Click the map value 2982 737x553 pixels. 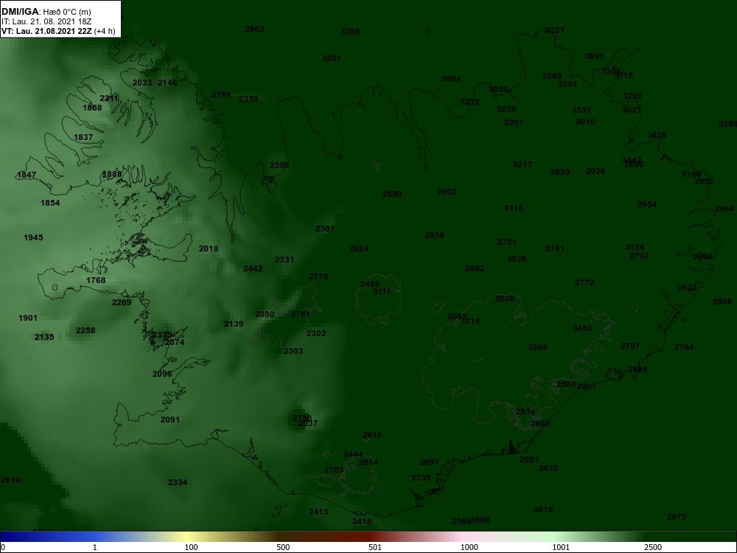pos(254,29)
